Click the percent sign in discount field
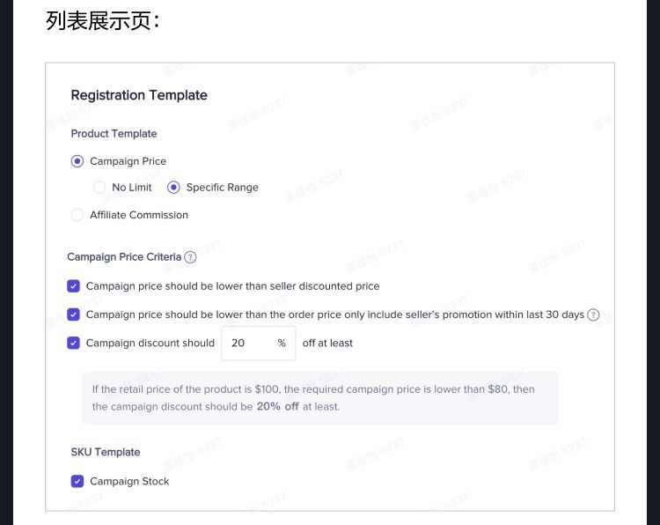This screenshot has height=525, width=660. 282,343
